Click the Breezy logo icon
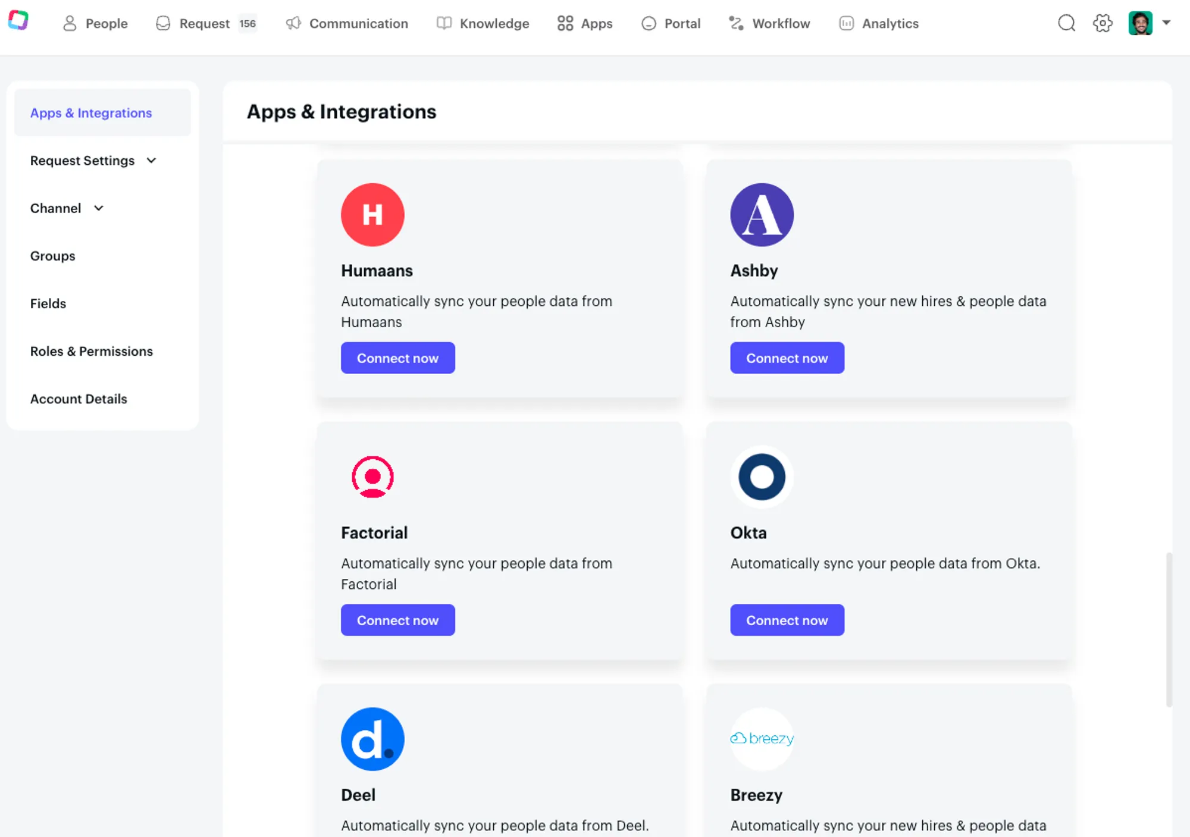The image size is (1190, 837). [762, 739]
